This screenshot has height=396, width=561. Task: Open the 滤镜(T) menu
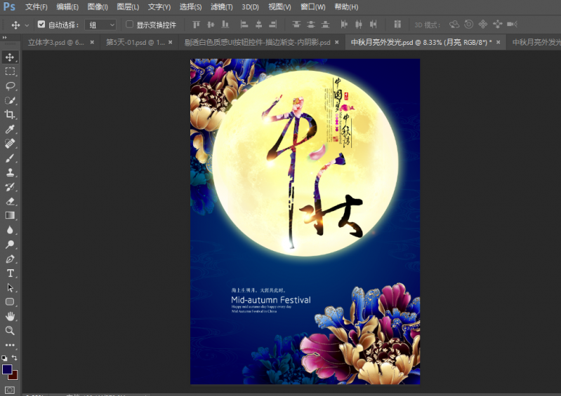(x=222, y=7)
